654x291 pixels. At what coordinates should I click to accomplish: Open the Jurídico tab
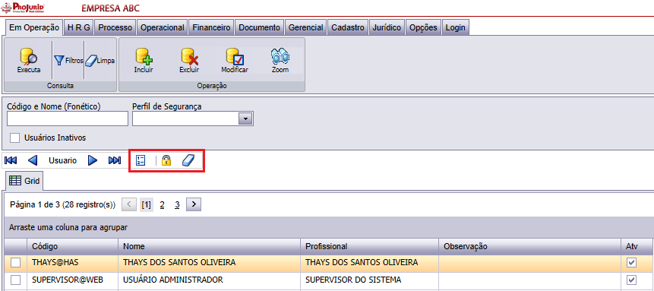click(x=387, y=27)
